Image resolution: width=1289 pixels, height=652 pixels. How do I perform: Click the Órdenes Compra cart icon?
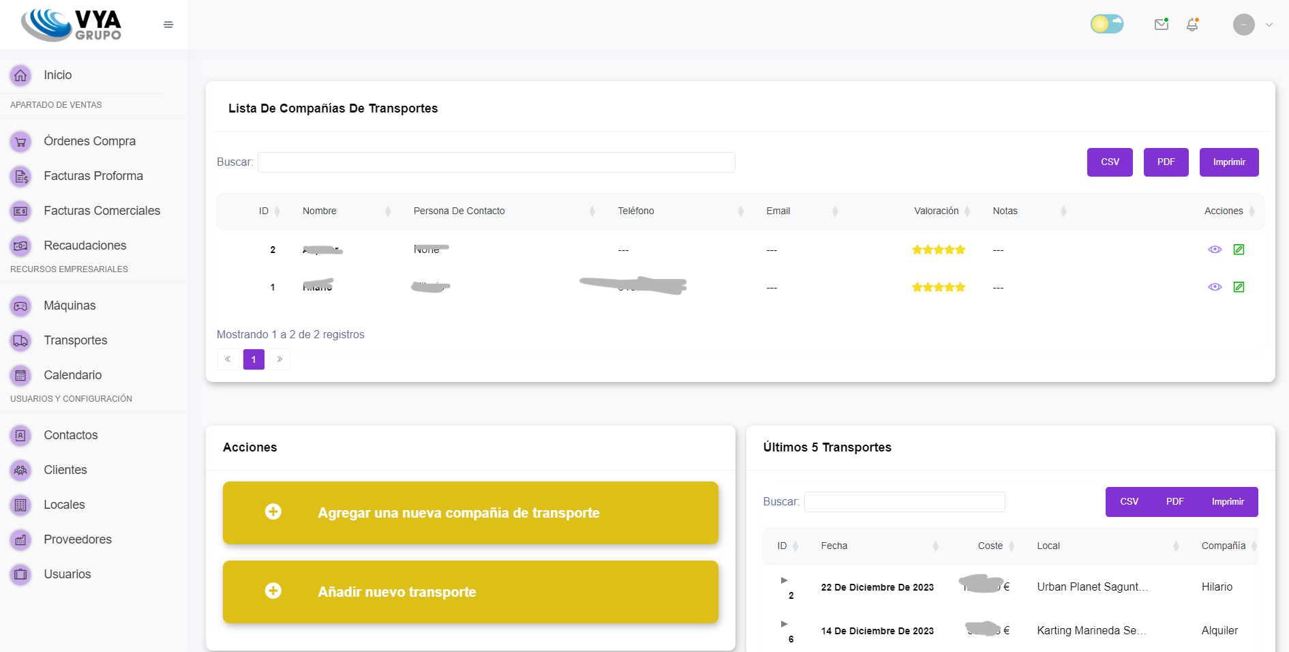tap(20, 142)
